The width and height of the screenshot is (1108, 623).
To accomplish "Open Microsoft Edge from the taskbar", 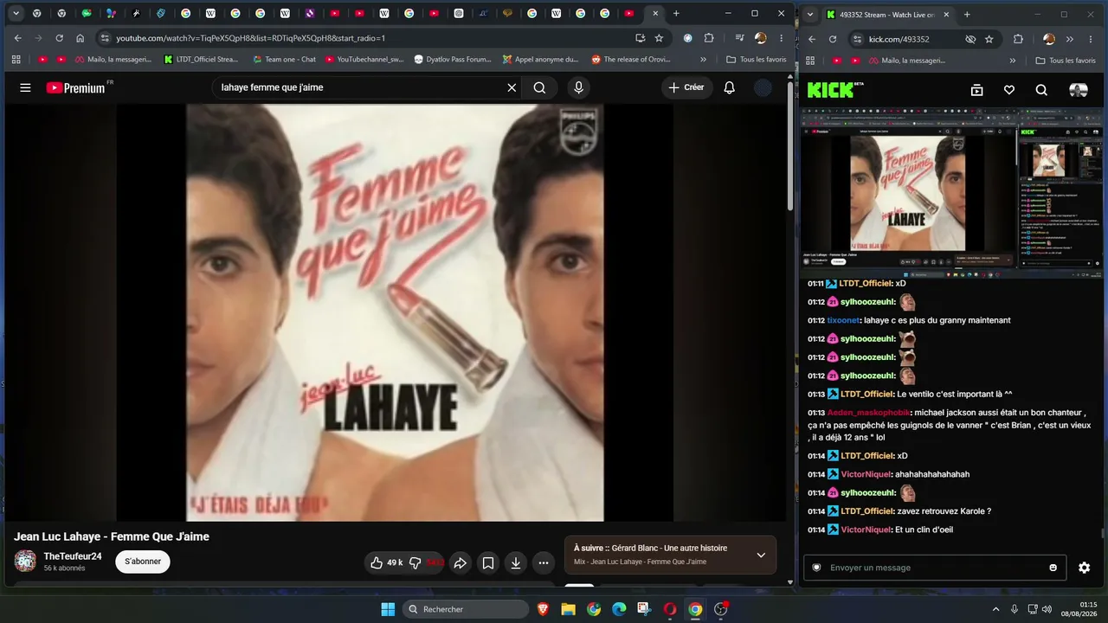I will pyautogui.click(x=619, y=609).
